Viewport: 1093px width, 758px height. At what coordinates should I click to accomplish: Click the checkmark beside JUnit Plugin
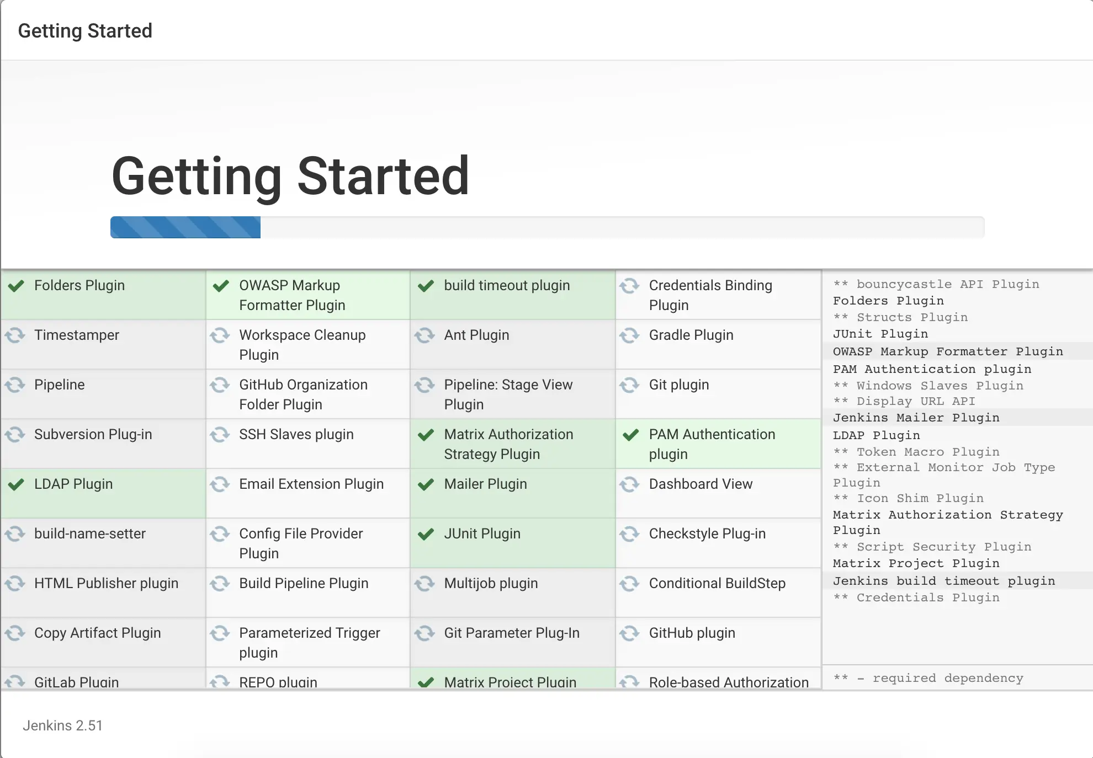[x=426, y=534]
